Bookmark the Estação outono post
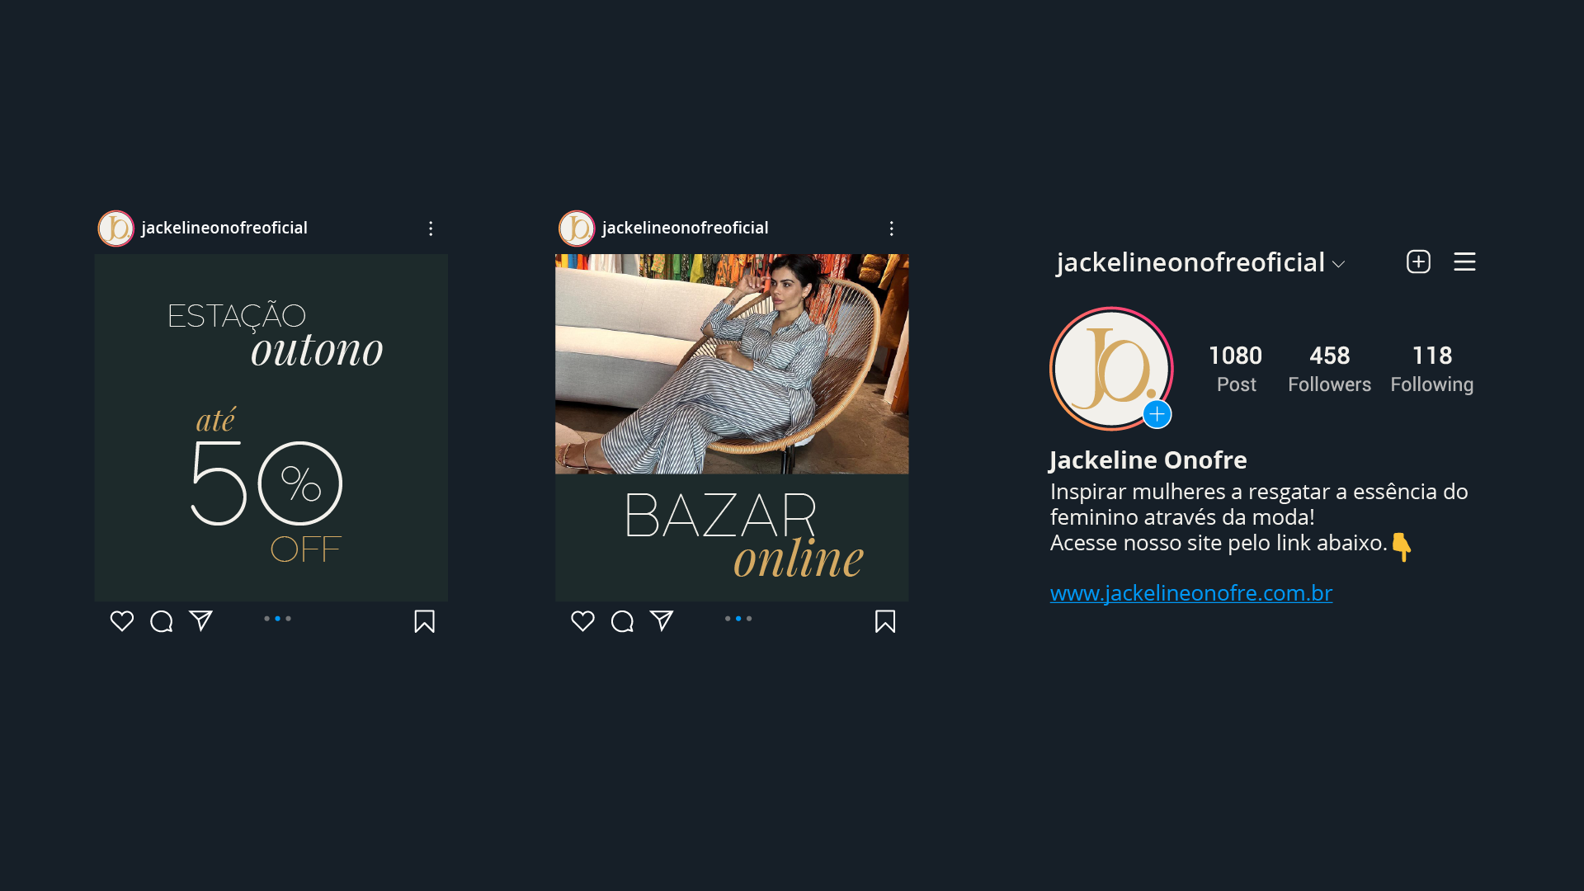The width and height of the screenshot is (1584, 891). click(424, 621)
